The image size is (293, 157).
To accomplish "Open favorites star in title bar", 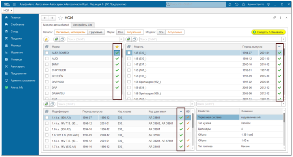I will (x=243, y=4).
